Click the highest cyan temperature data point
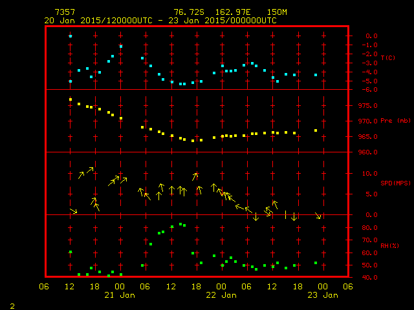This screenshot has width=414, height=310. [71, 36]
